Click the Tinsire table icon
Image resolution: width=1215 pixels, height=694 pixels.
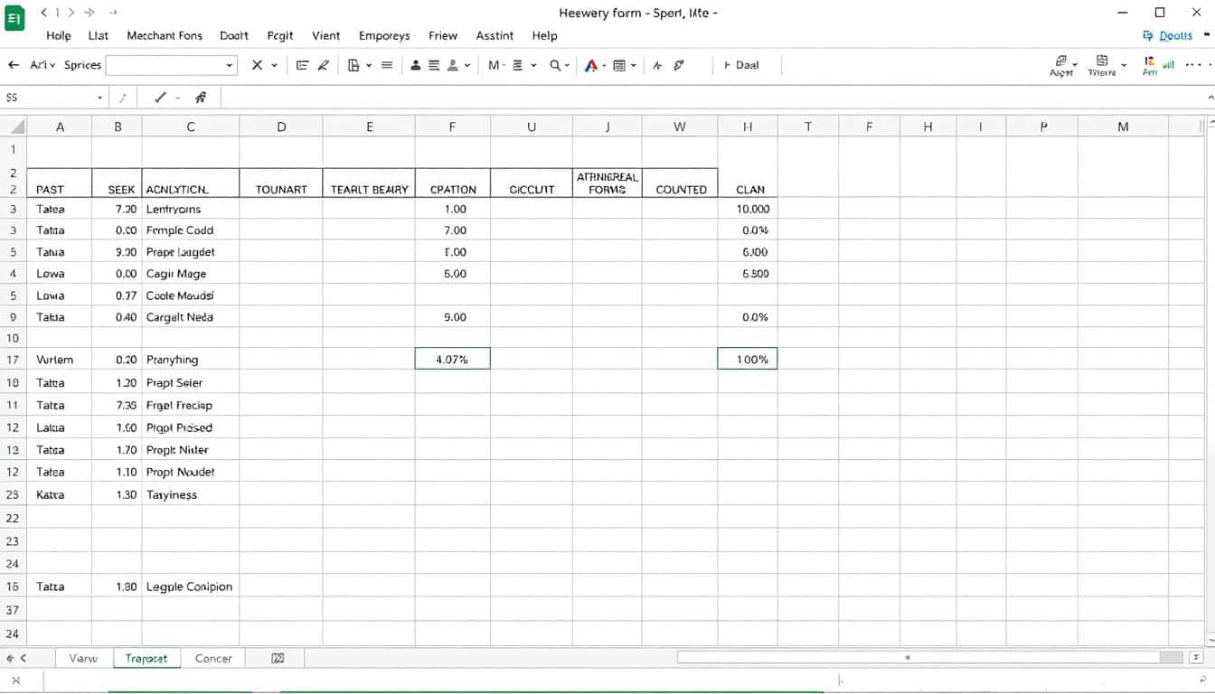(x=1102, y=65)
